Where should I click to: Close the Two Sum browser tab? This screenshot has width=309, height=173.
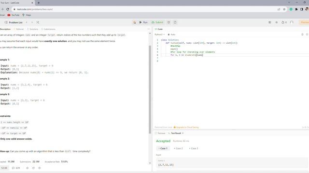32,3
